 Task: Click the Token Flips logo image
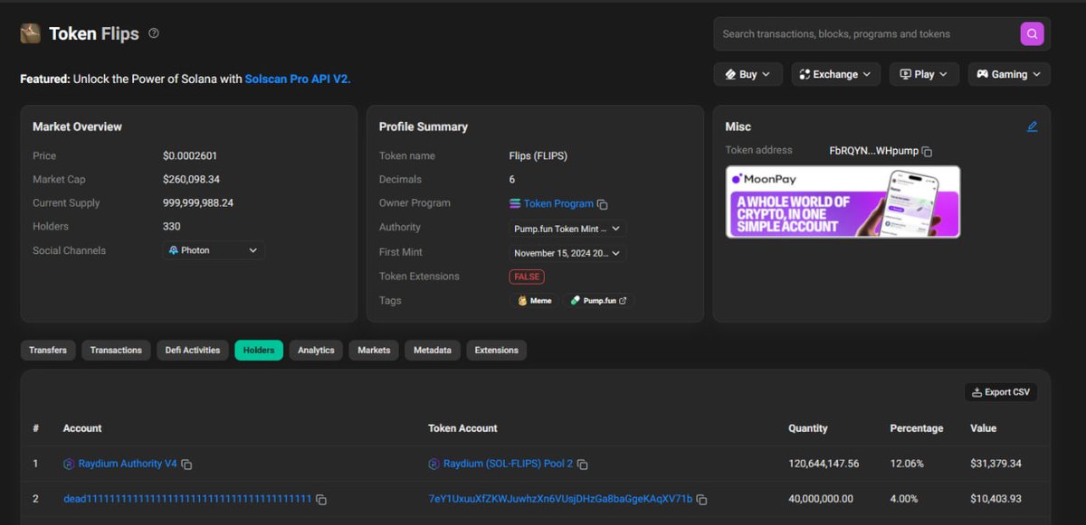coord(30,33)
